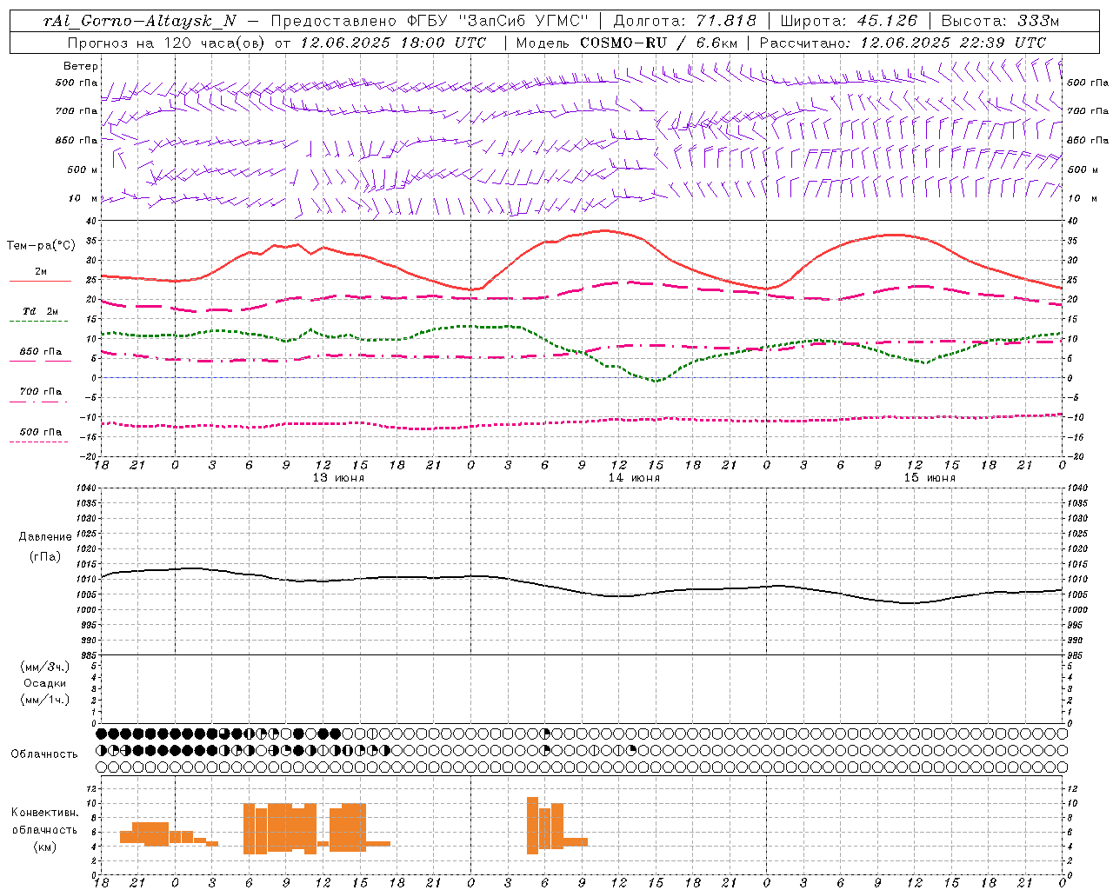Click the Модель COSMO-RU / 6.6км label
1113x890 pixels.
click(627, 43)
